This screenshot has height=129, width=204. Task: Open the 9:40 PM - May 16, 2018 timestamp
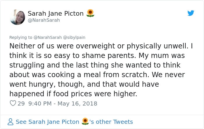click(x=63, y=103)
